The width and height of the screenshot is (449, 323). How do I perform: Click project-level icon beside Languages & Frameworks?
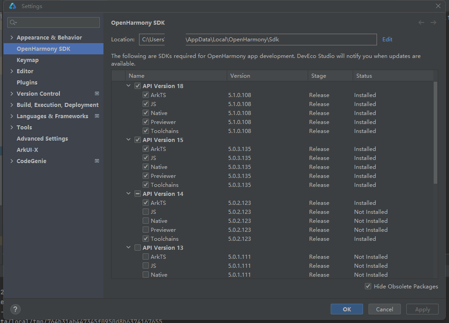tap(97, 116)
